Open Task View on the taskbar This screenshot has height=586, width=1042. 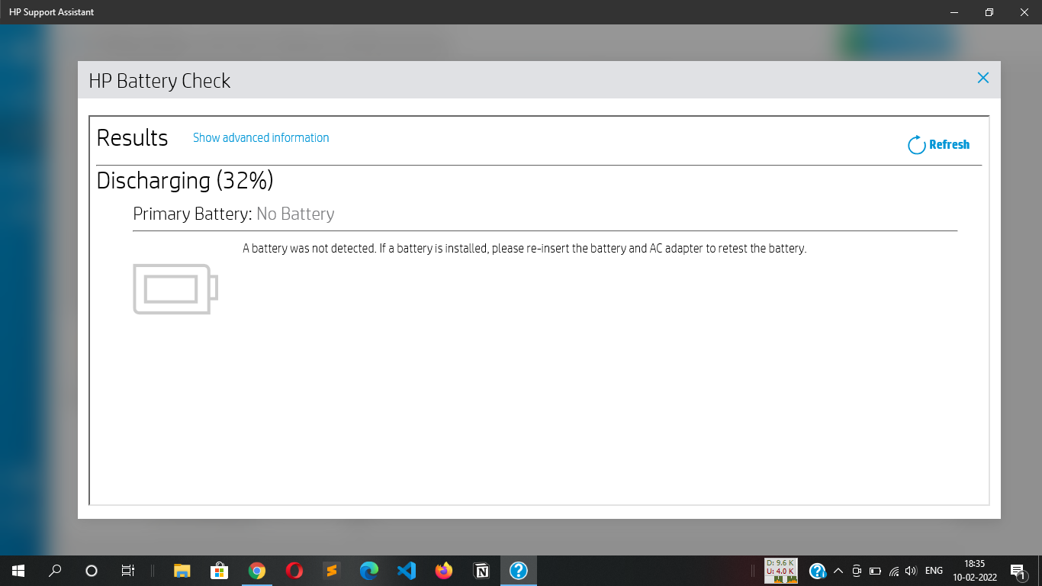128,570
